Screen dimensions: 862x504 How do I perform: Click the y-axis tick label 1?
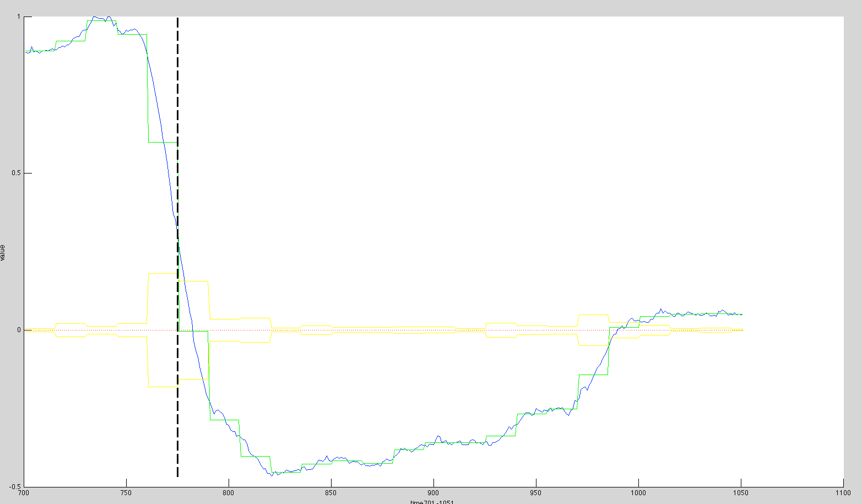point(18,17)
